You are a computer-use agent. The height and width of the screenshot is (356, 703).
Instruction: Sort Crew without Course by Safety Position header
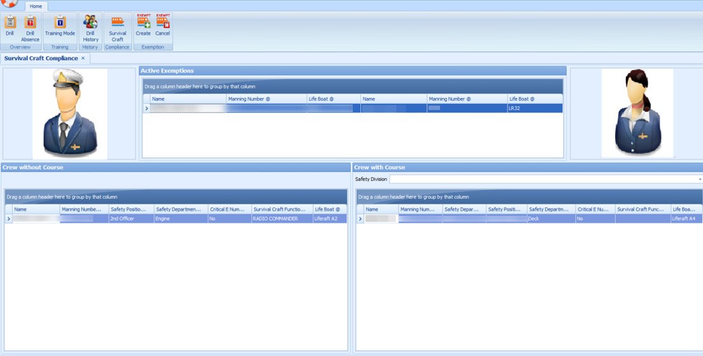[131, 210]
